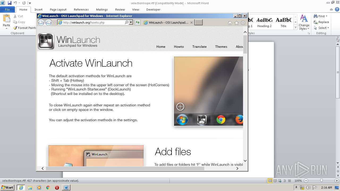Click the Zoom Out minus button
The height and width of the screenshot is (191, 340).
[x=306, y=181]
